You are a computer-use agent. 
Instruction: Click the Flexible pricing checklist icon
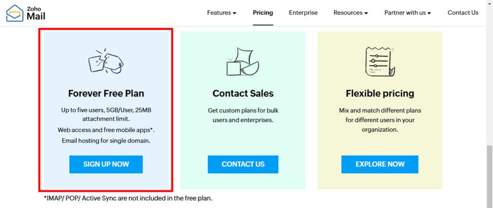point(379,61)
